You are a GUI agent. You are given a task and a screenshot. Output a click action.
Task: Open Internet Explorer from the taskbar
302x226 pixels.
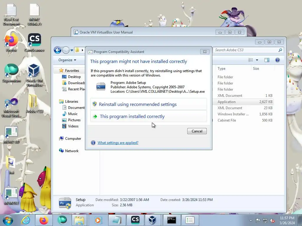26,220
